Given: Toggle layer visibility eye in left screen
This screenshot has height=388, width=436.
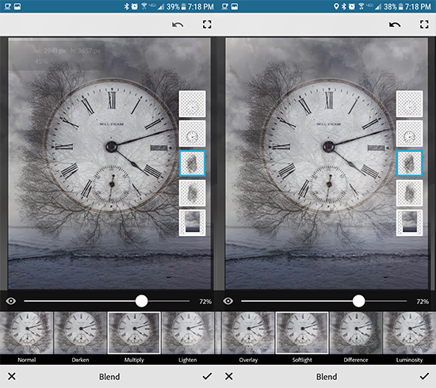Looking at the screenshot, I should (x=11, y=301).
